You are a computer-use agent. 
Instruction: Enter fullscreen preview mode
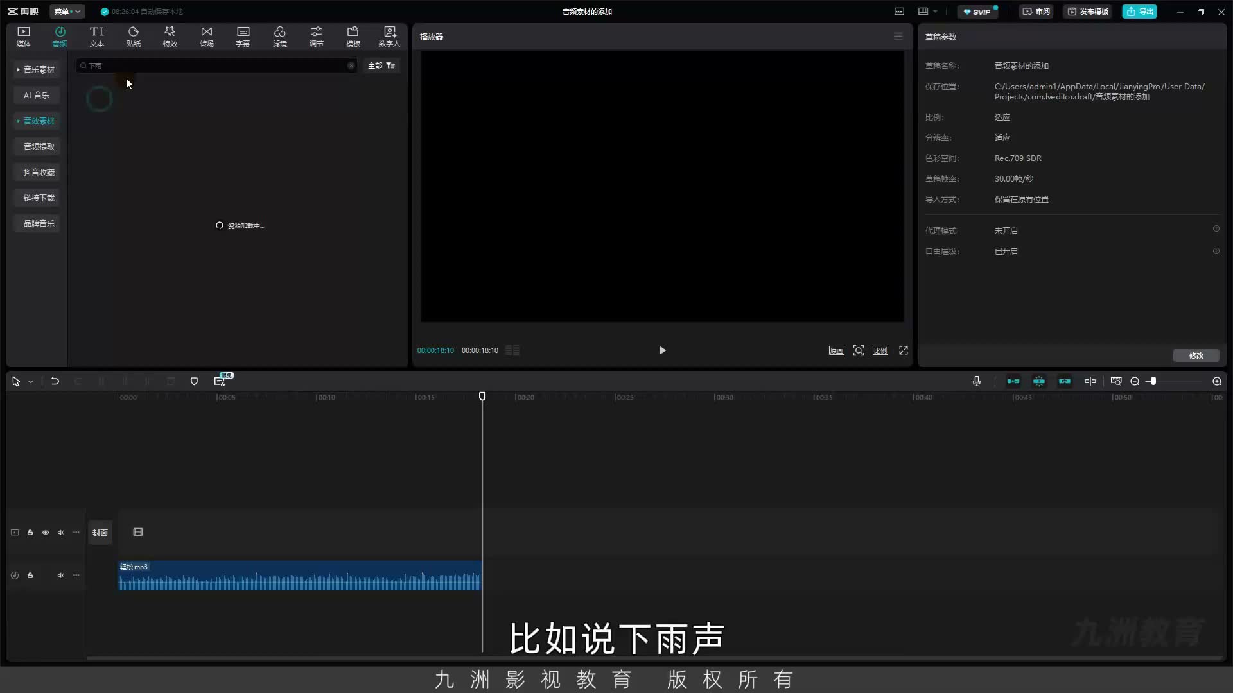pos(903,350)
